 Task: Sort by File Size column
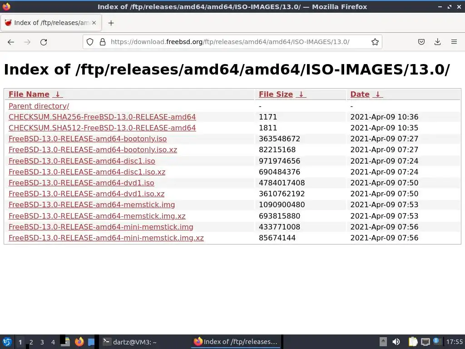(x=276, y=95)
